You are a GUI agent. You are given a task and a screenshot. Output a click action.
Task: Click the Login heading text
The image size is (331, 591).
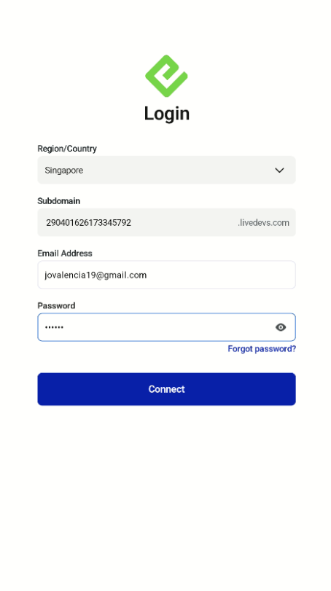coord(167,114)
